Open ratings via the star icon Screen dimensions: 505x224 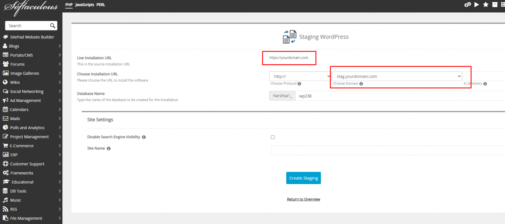(486, 5)
